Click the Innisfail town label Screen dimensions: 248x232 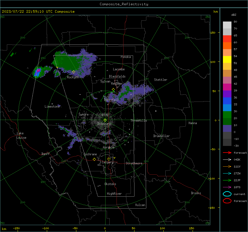click(x=111, y=100)
